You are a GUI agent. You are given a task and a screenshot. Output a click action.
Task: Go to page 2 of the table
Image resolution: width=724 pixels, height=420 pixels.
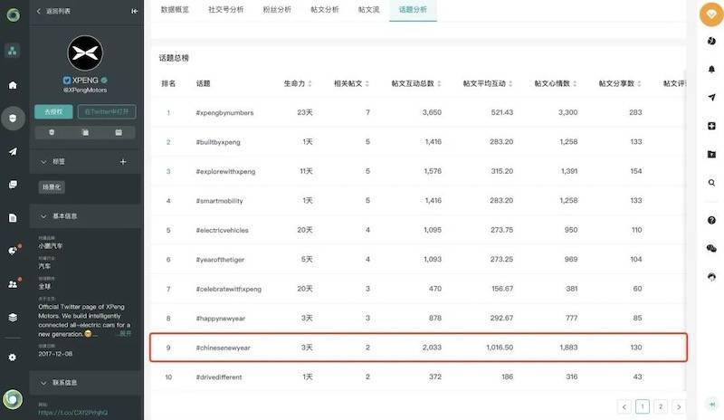coord(661,406)
